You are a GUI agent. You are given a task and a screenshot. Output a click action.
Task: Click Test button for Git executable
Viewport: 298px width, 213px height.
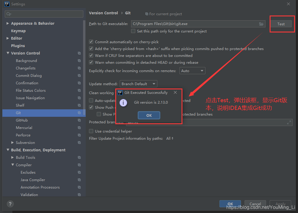(281, 24)
